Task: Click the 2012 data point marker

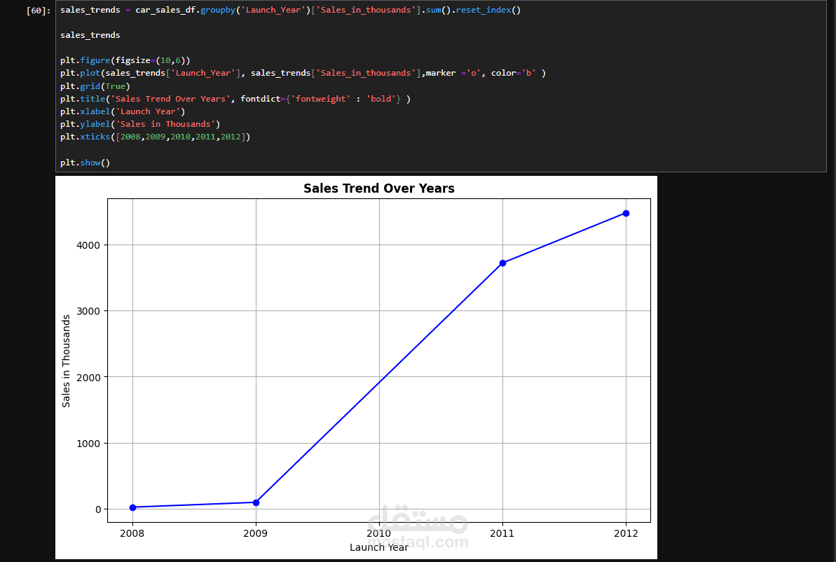Action: 626,213
